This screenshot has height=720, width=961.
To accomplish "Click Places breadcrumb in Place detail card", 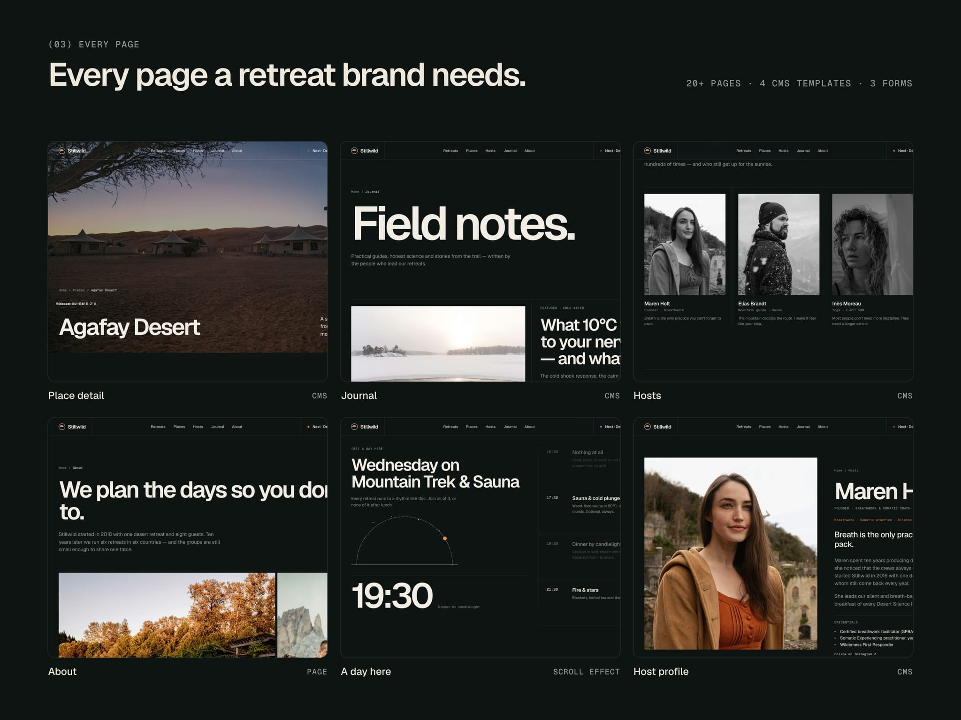I will [x=79, y=290].
